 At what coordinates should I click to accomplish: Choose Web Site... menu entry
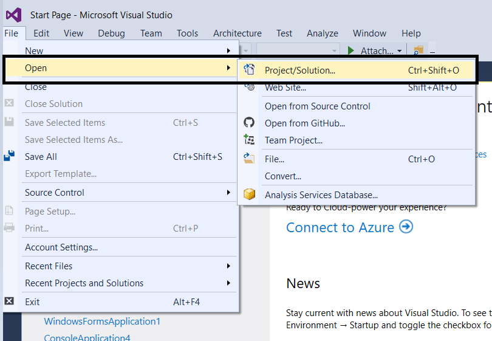tap(356, 88)
